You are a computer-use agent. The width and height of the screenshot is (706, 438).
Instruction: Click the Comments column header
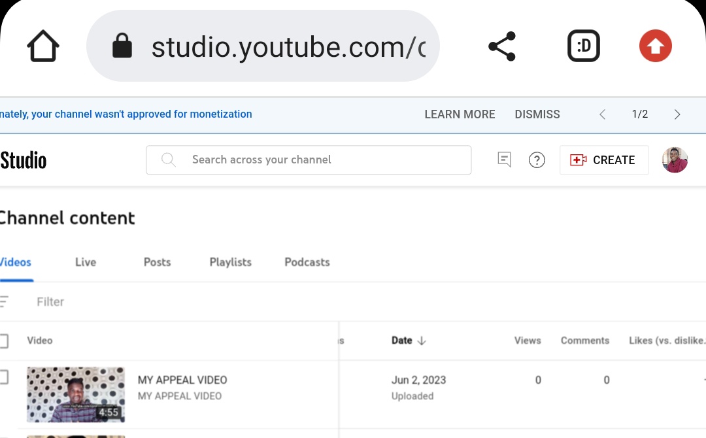click(x=585, y=341)
